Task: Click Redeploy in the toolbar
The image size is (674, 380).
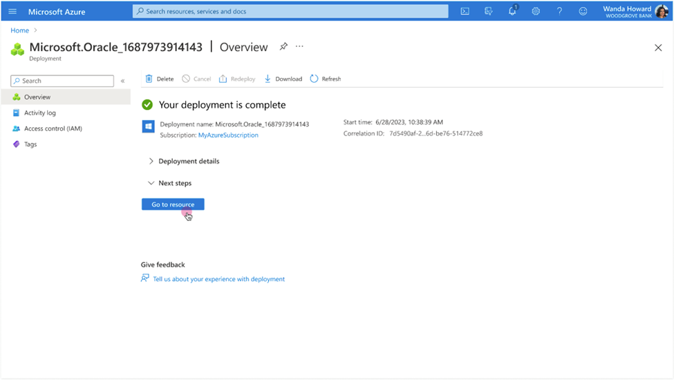Action: (237, 79)
